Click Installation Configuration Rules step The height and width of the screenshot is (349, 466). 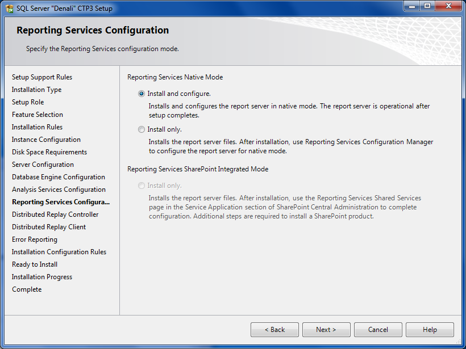pos(59,252)
